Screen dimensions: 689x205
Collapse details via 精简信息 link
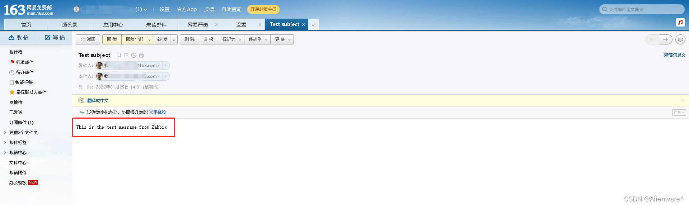click(674, 55)
